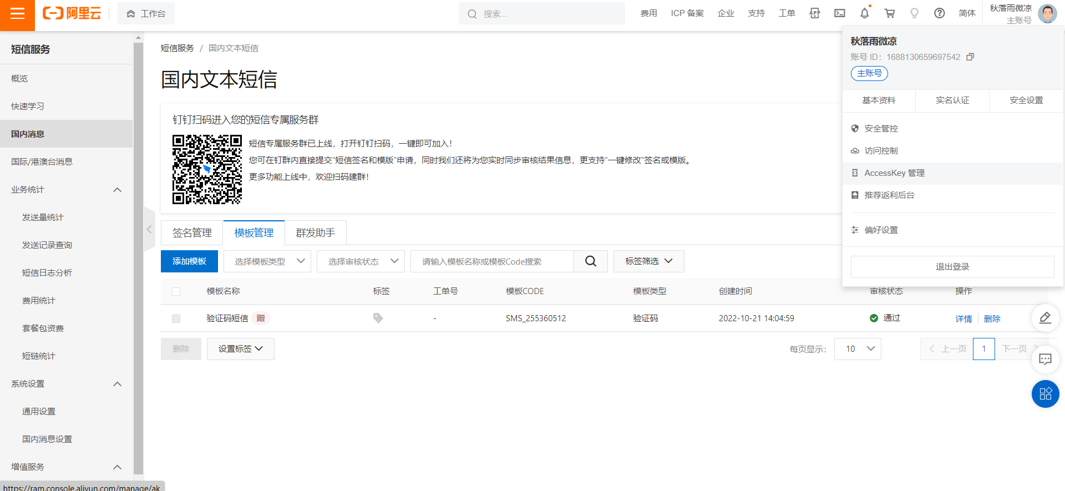
Task: Click the sidebar vertical scrollbar
Action: point(138,258)
